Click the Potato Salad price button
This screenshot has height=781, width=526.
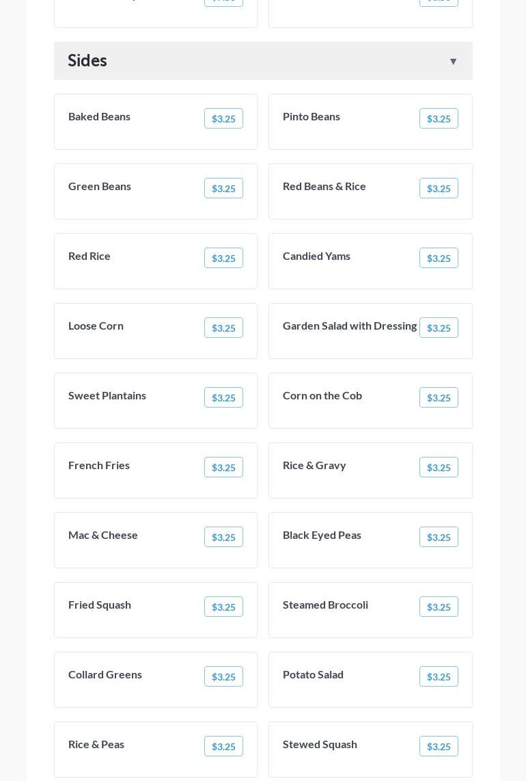pos(439,677)
